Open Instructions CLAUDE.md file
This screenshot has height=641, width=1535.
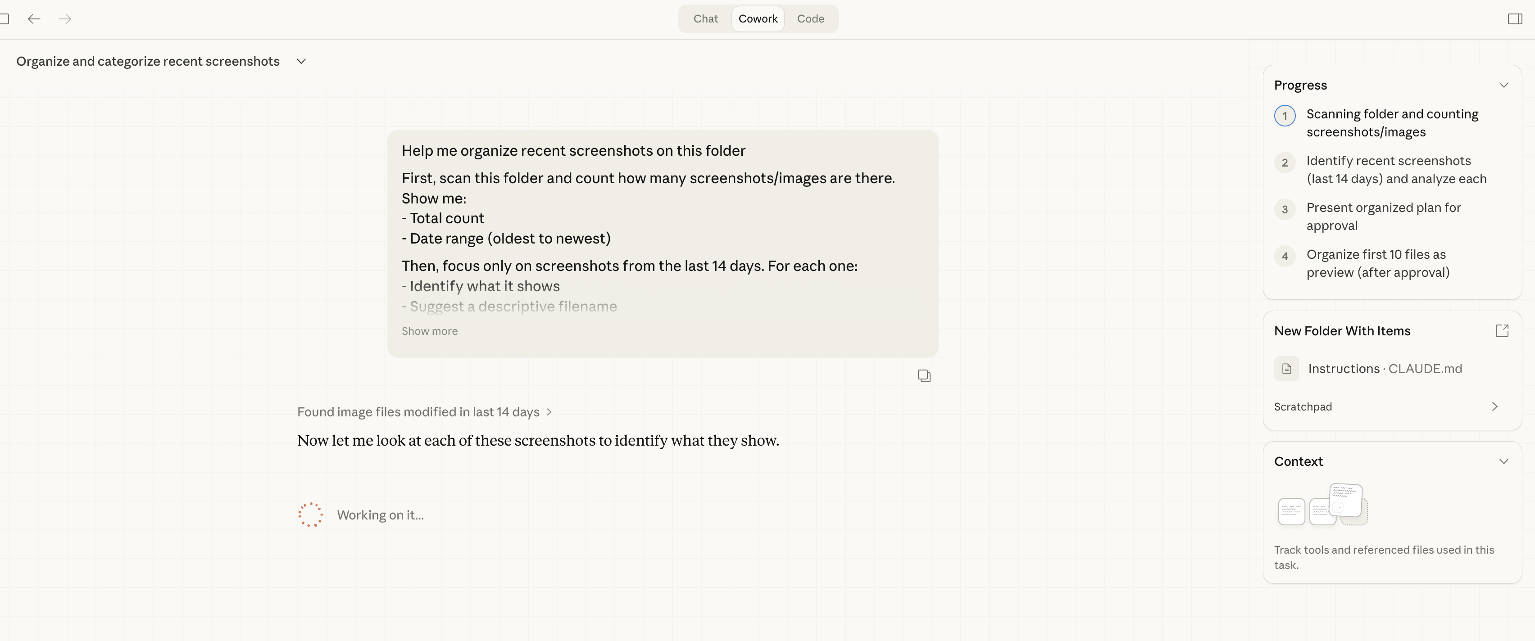1385,369
